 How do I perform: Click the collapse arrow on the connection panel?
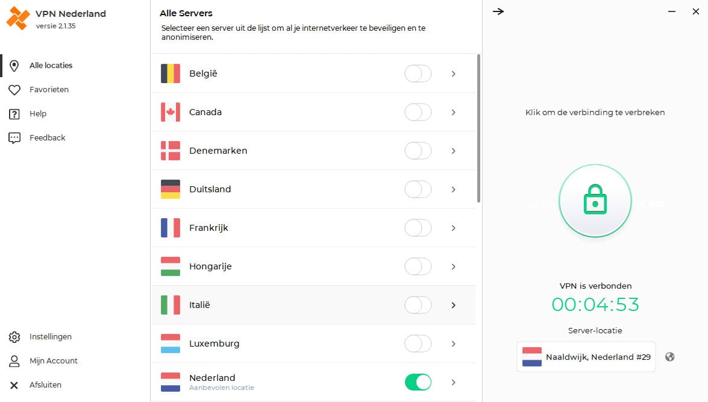click(498, 11)
